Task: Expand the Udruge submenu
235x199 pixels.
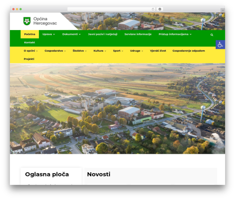Action: click(x=136, y=51)
